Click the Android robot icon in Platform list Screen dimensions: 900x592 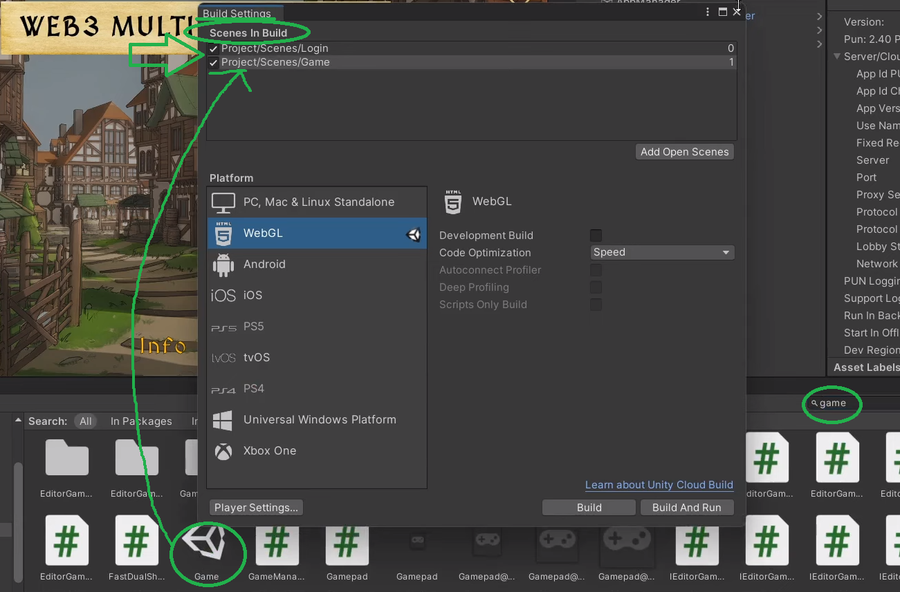pyautogui.click(x=223, y=265)
